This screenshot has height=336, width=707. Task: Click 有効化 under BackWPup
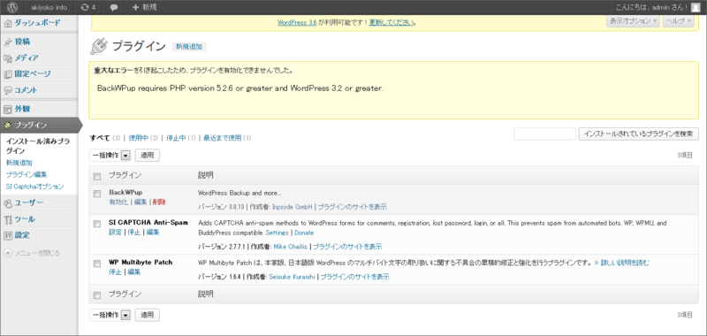pyautogui.click(x=118, y=202)
